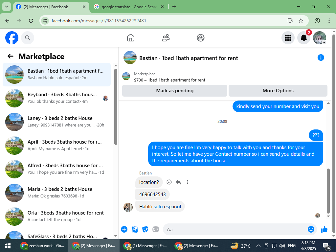Choose a sticker from the sticker icon

click(145, 230)
